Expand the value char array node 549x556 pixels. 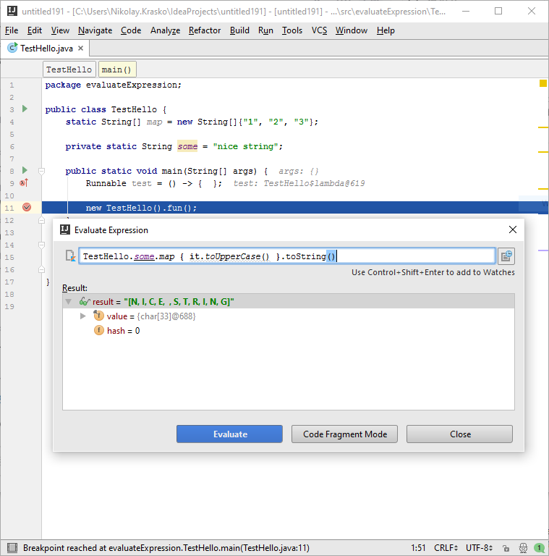point(83,316)
